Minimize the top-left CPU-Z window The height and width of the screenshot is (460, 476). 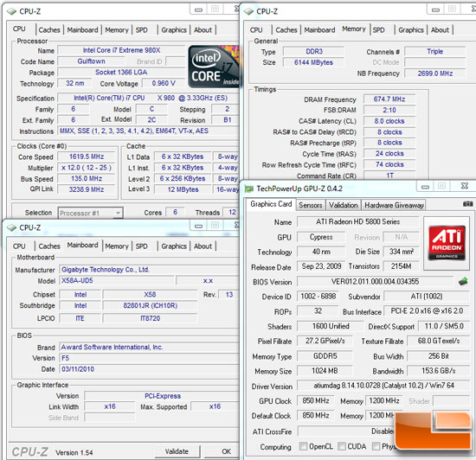pos(198,10)
